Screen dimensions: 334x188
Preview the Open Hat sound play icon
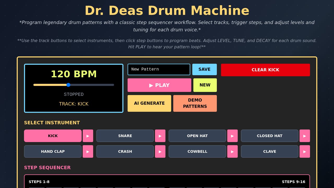(x=232, y=136)
